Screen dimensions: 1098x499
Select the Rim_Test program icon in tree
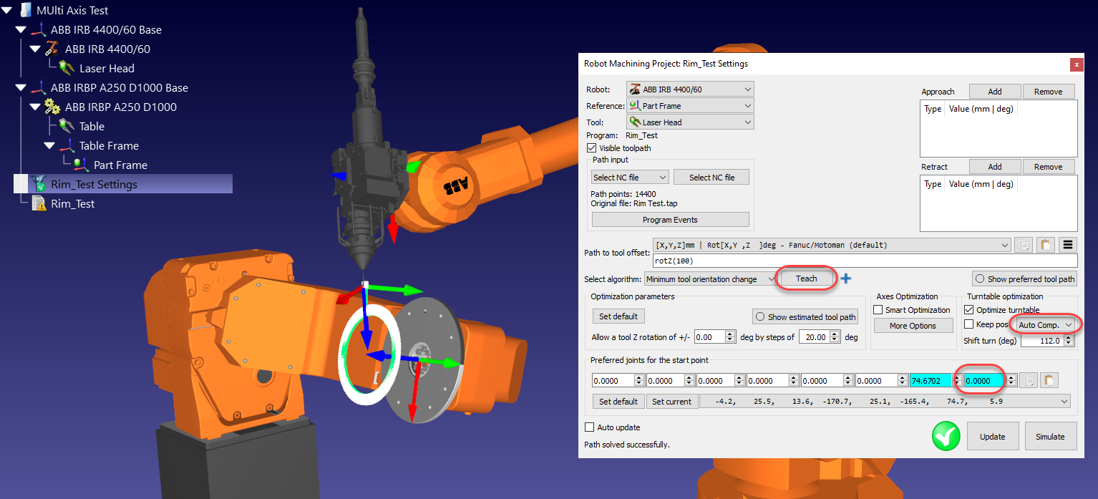coord(39,204)
